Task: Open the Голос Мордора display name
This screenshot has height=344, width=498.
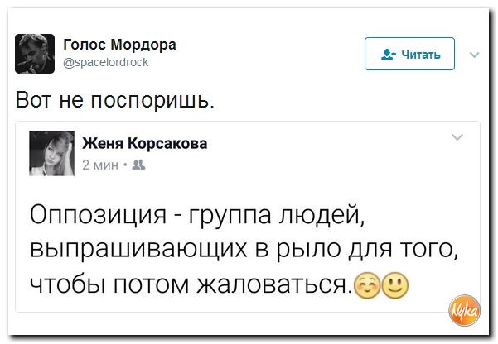Action: pyautogui.click(x=119, y=44)
